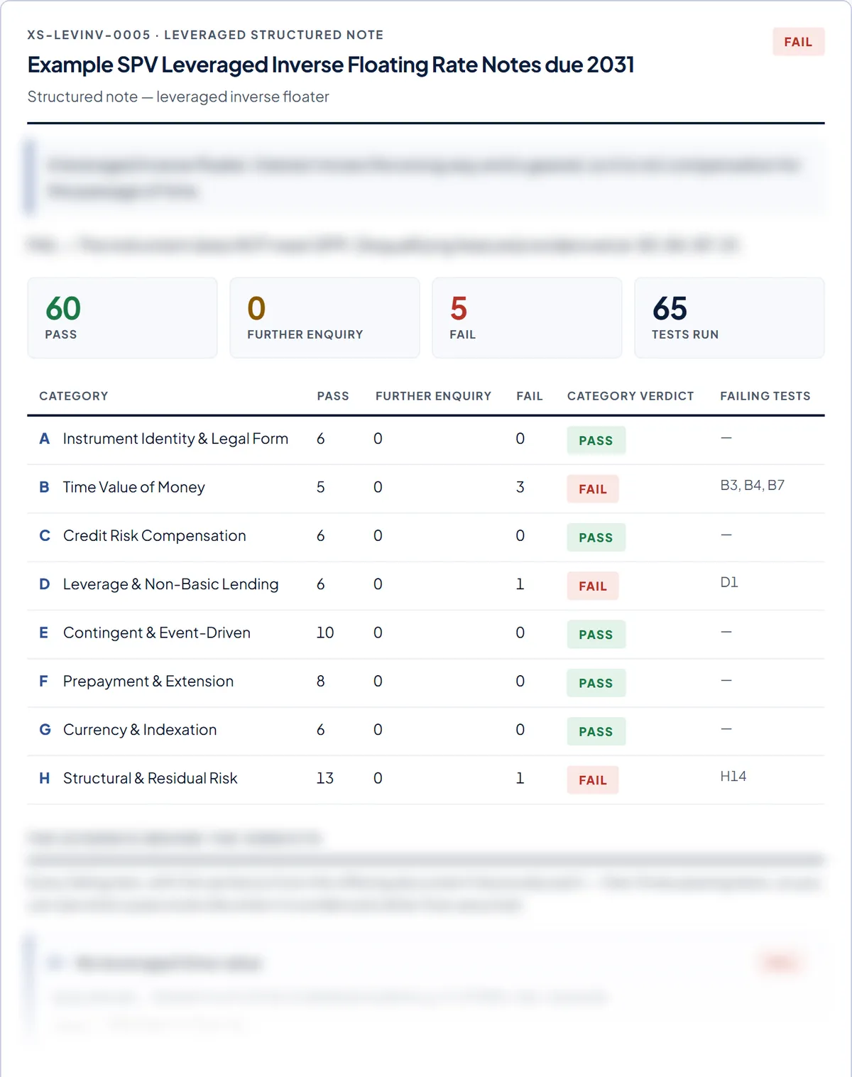852x1077 pixels.
Task: Click the PASS verdict badge for Currency & Indexation
Action: point(596,731)
